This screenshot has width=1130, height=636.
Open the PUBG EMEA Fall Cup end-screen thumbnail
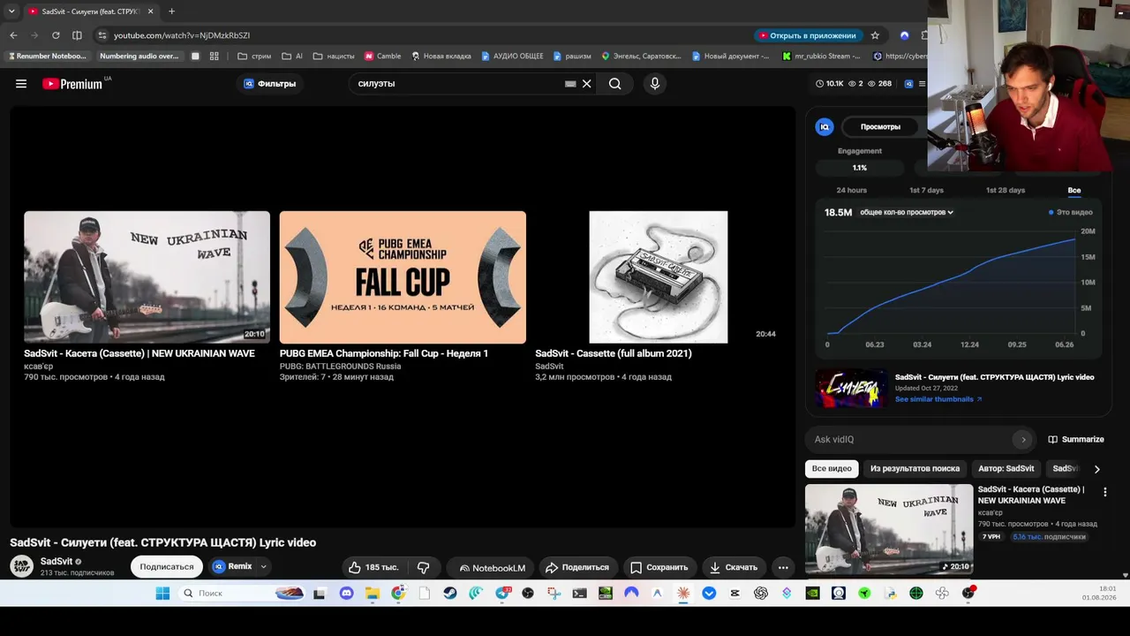403,276
